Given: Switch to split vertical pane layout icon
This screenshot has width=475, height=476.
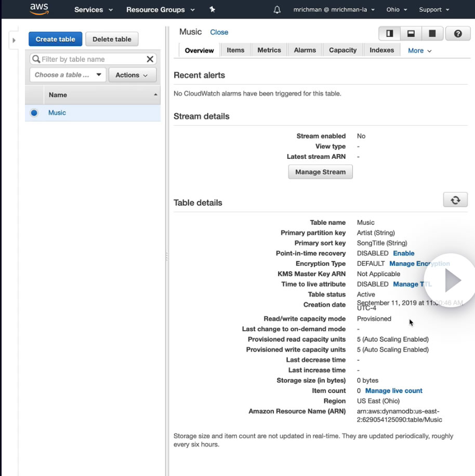Looking at the screenshot, I should point(389,33).
